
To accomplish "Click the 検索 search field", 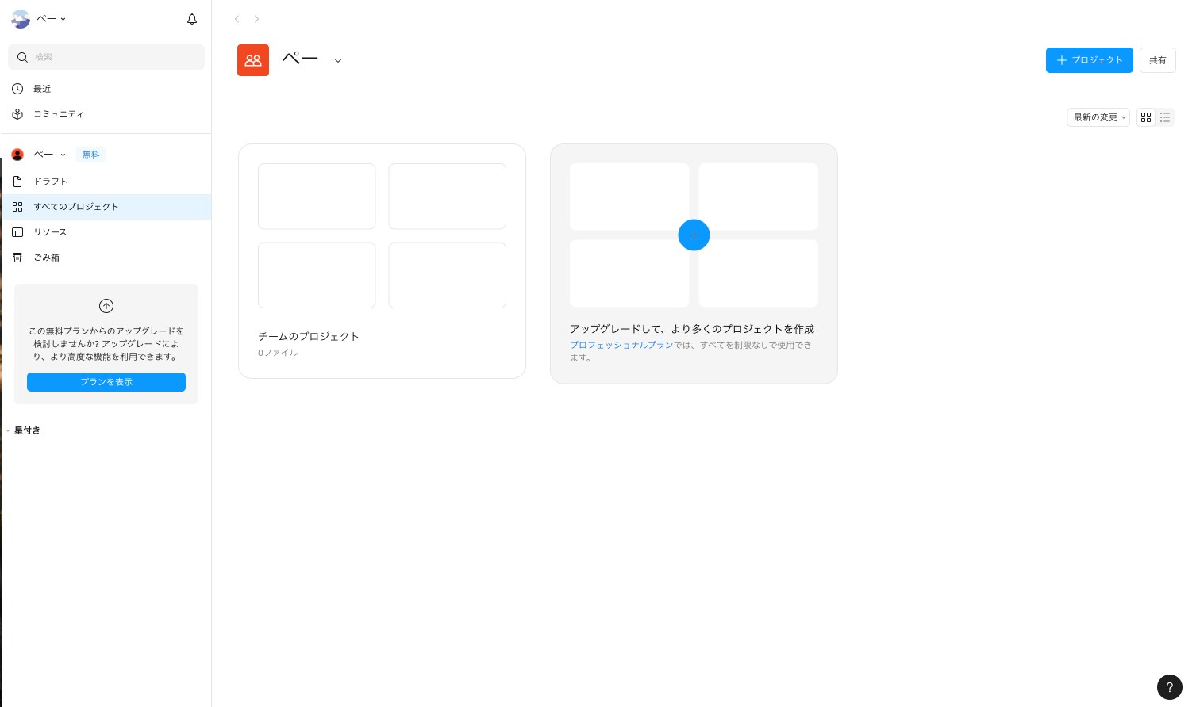I will coord(106,56).
